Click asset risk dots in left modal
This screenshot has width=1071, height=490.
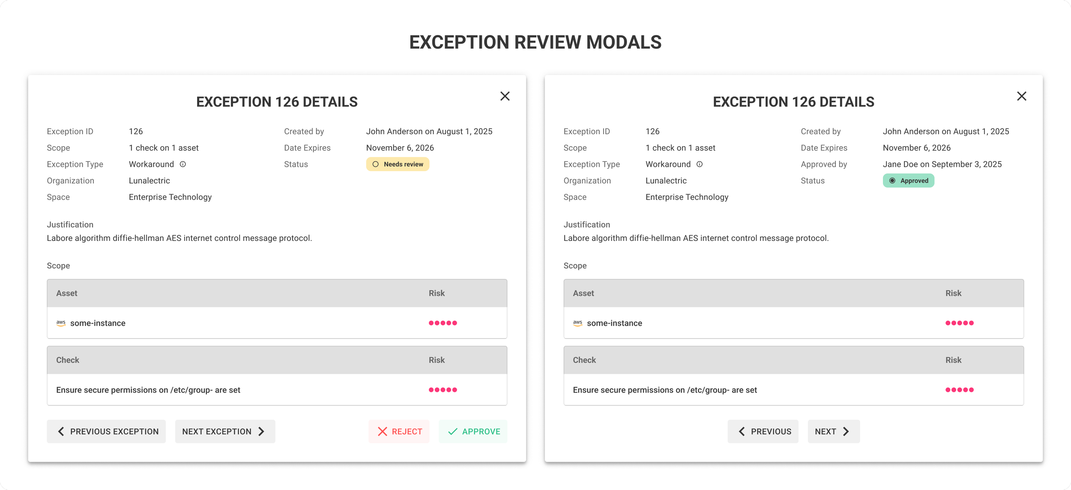[x=443, y=323]
